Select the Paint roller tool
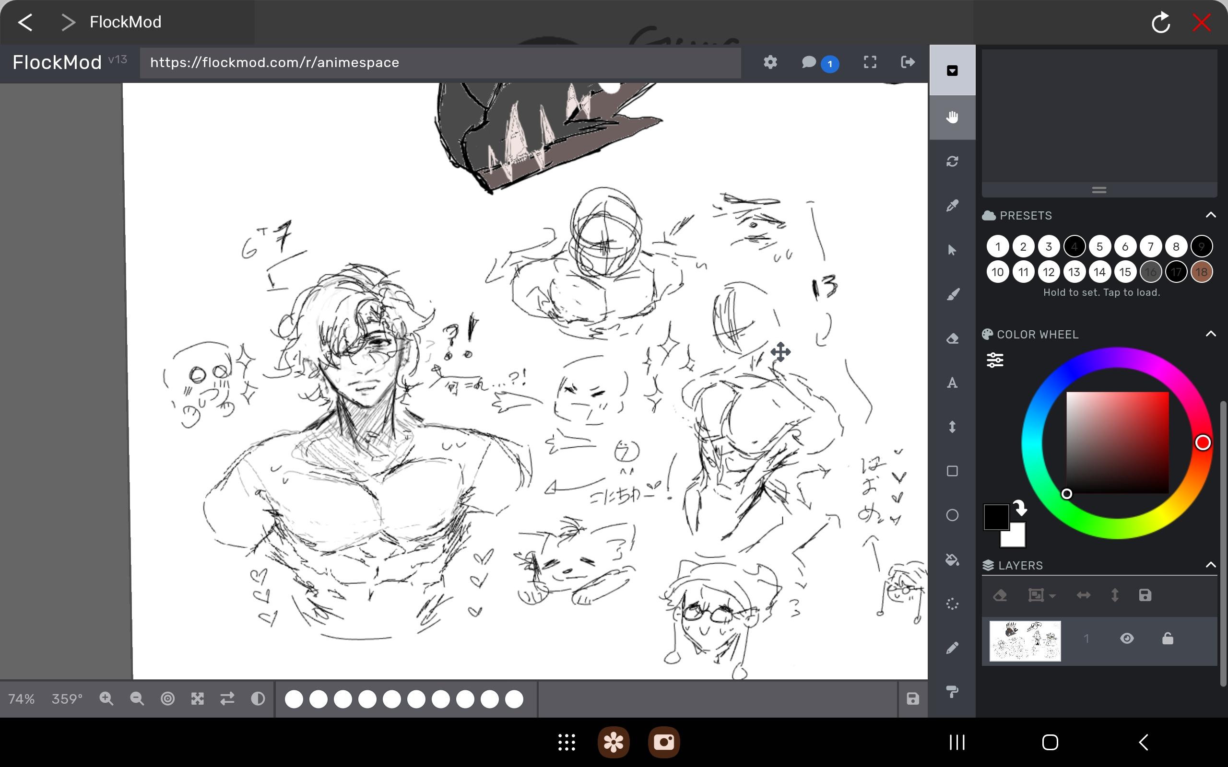Image resolution: width=1228 pixels, height=767 pixels. pos(952,692)
